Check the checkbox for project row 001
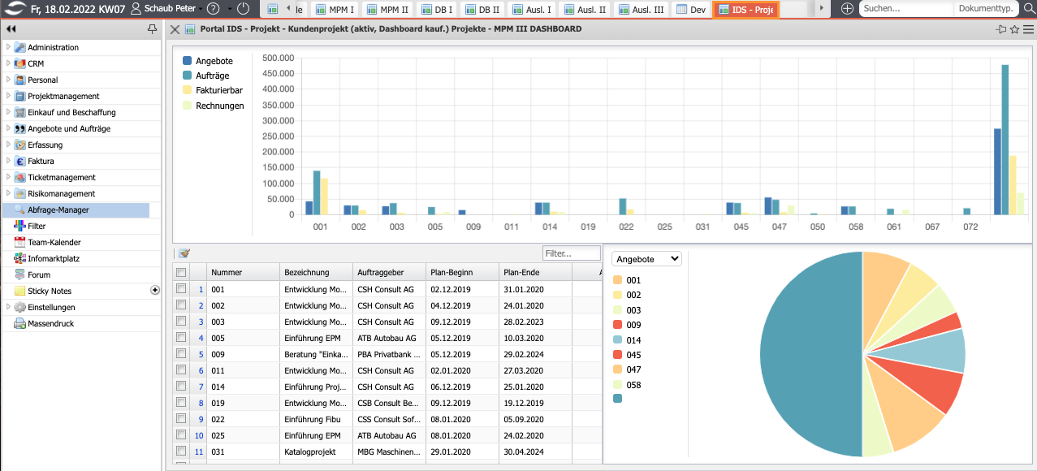This screenshot has width=1037, height=471. 181,288
